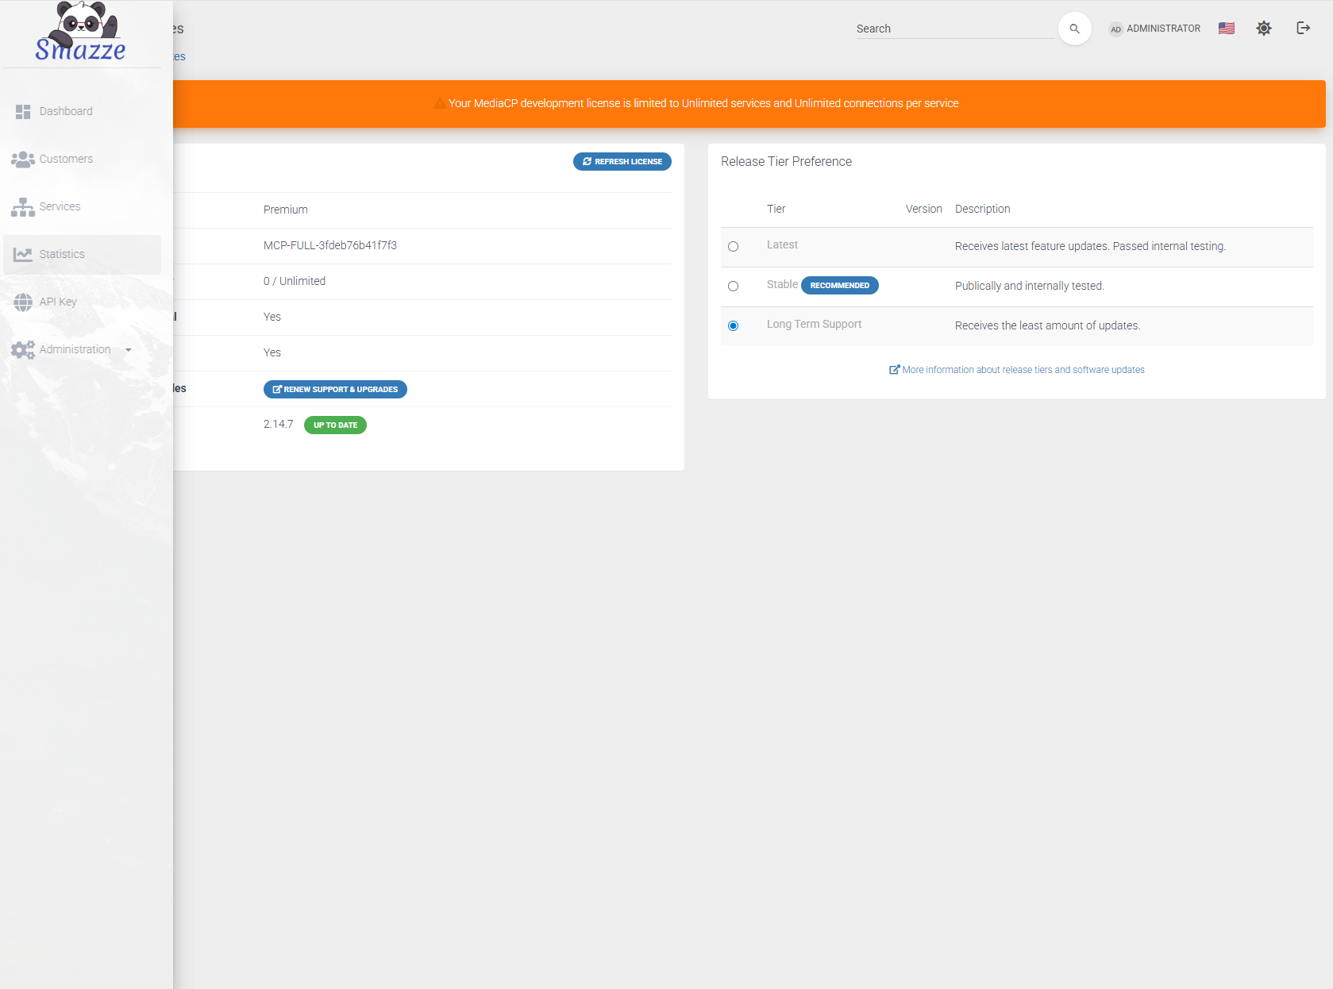Click the Services network icon

click(23, 207)
